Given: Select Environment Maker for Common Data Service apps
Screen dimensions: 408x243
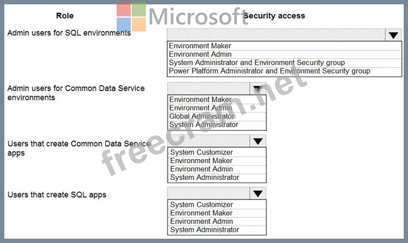Looking at the screenshot, I should click(x=201, y=160).
